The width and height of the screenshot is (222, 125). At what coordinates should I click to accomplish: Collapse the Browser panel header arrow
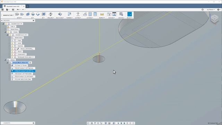(x=2, y=21)
